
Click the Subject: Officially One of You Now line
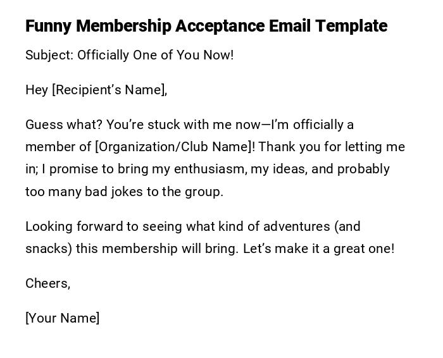[130, 55]
